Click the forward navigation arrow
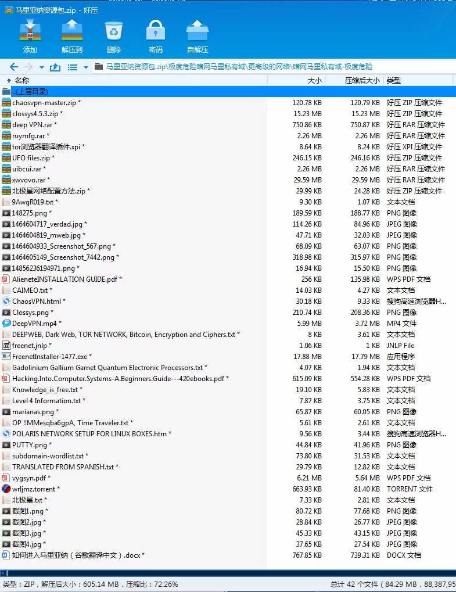Image resolution: width=456 pixels, height=592 pixels. click(28, 67)
